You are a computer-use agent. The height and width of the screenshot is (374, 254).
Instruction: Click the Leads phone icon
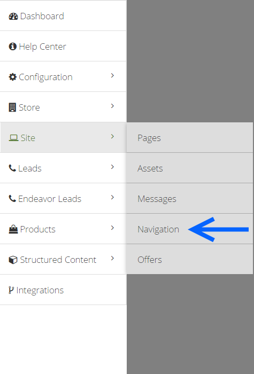point(12,168)
